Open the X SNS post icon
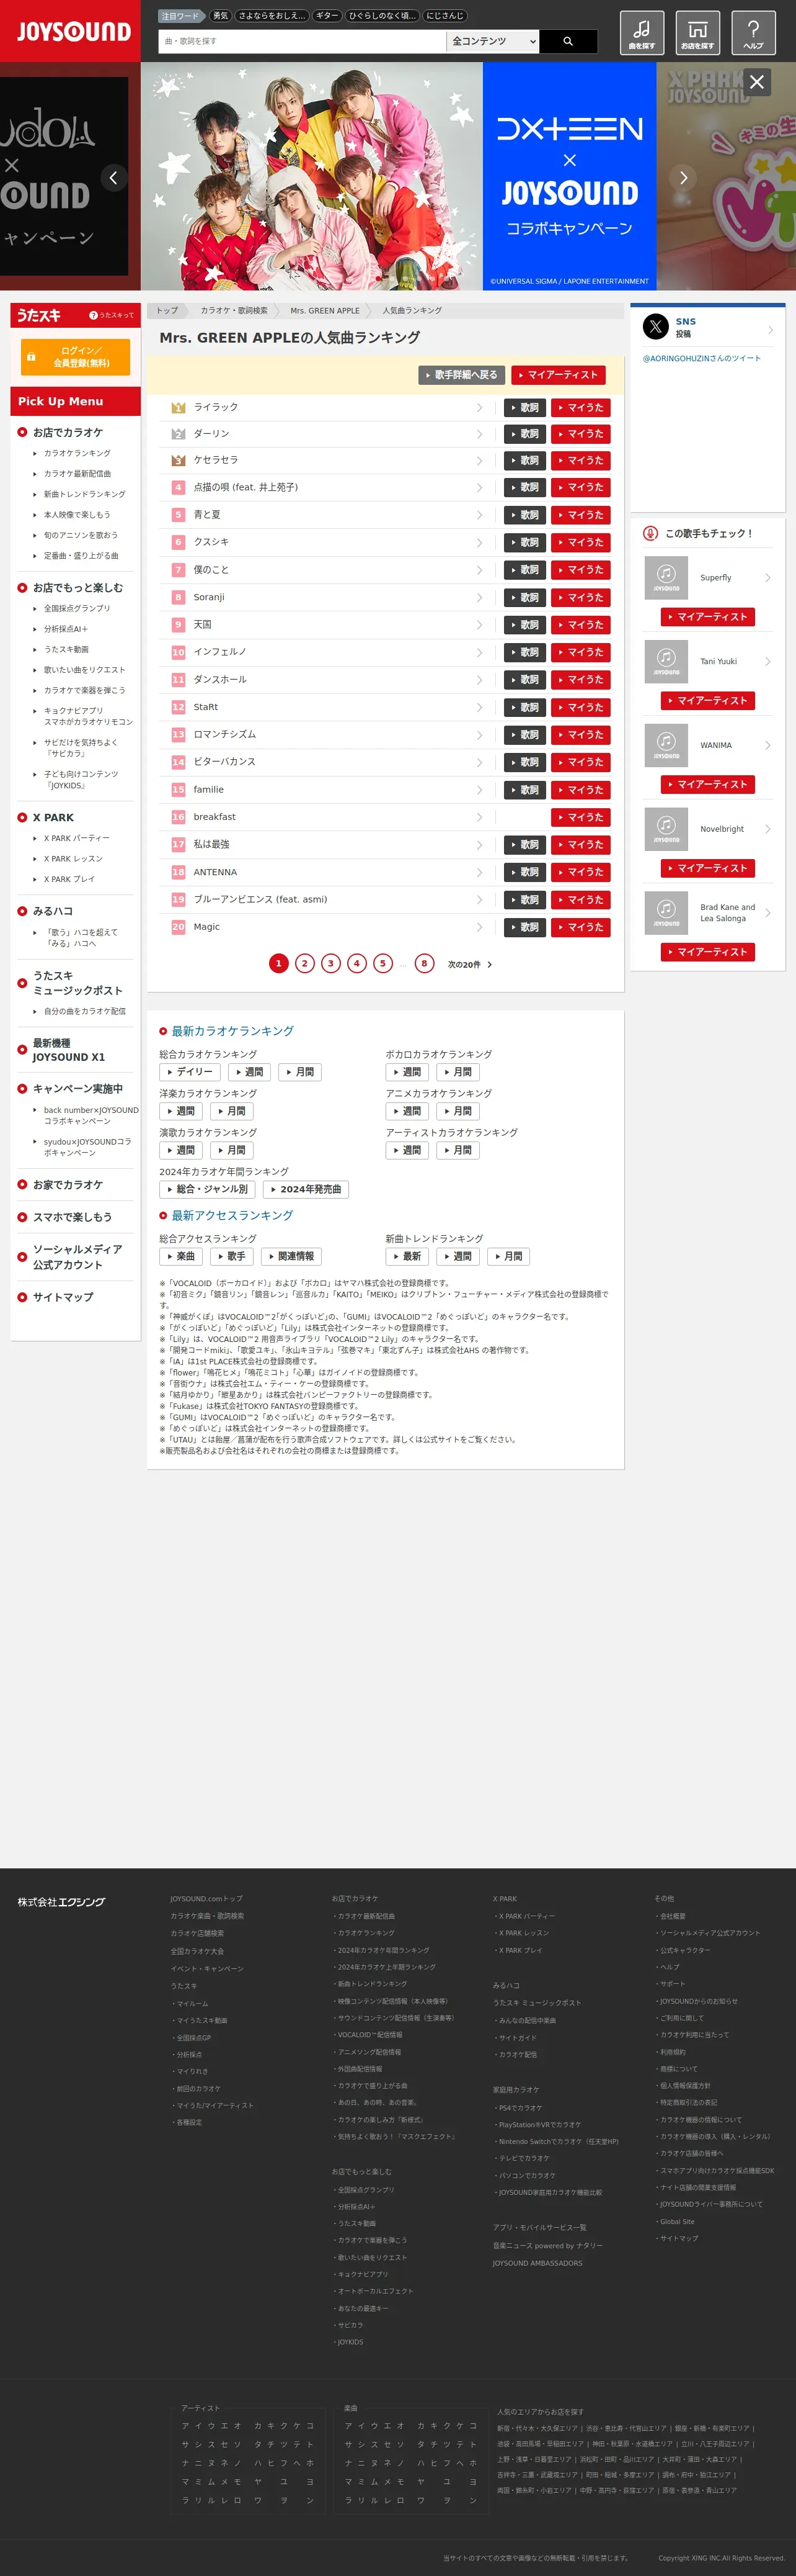796x2576 pixels. click(655, 326)
